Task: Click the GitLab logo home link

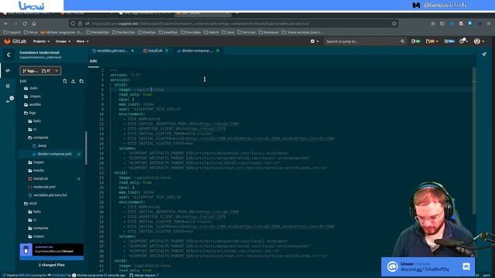Action: tap(15, 41)
